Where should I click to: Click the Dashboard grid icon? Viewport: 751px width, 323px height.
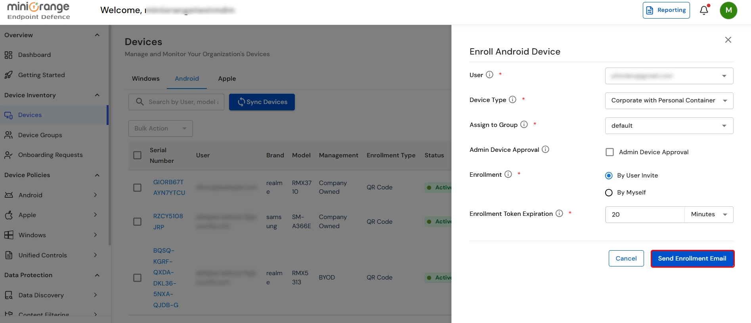coord(8,55)
